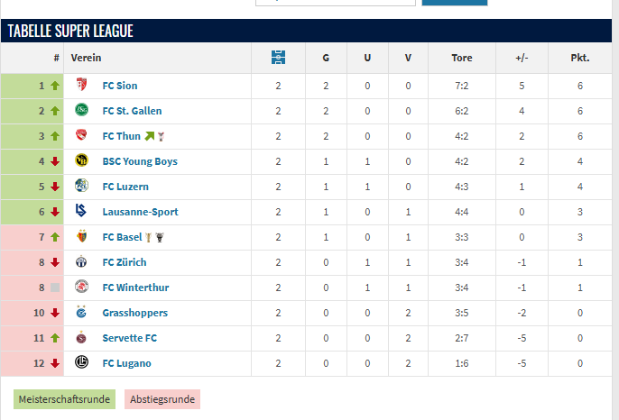The image size is (619, 420).
Task: Click the FC Lugano club crest
Action: pos(81,363)
